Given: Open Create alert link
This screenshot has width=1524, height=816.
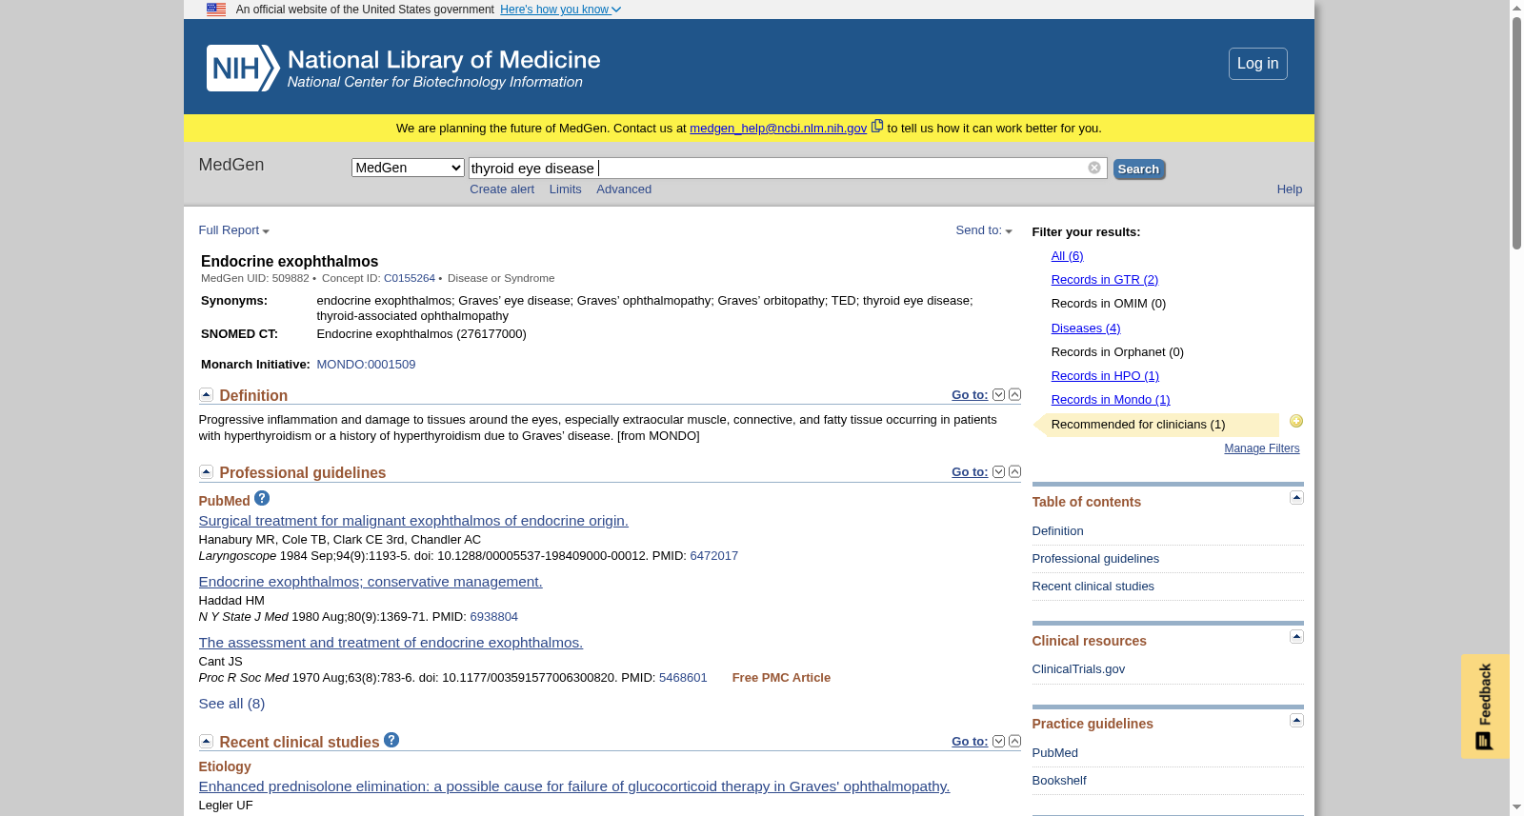Looking at the screenshot, I should point(502,189).
